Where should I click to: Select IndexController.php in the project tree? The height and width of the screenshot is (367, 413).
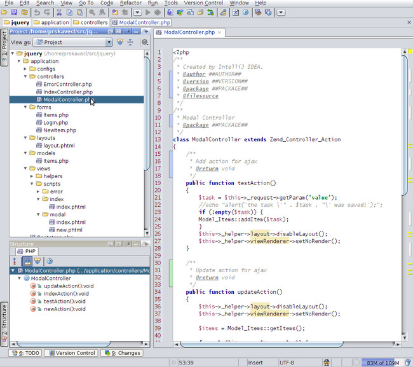(x=67, y=92)
